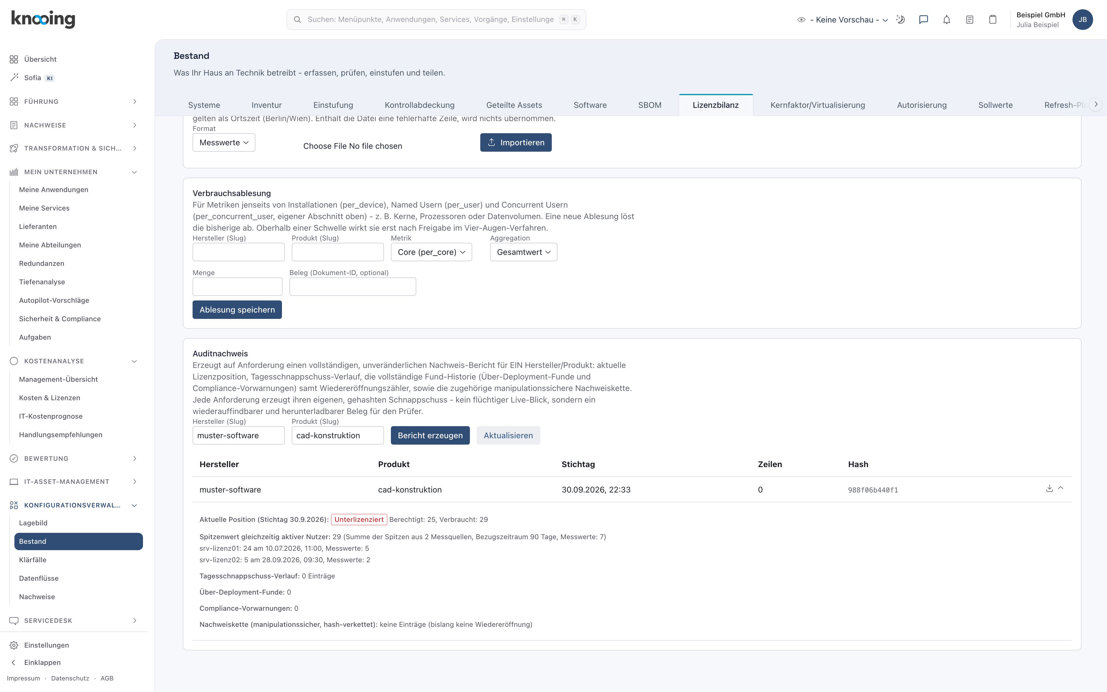Click the Importieren button
Image resolution: width=1107 pixels, height=692 pixels.
[x=515, y=142]
